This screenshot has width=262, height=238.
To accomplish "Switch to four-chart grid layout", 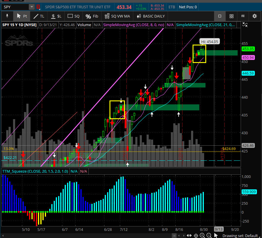I will click(231, 16).
